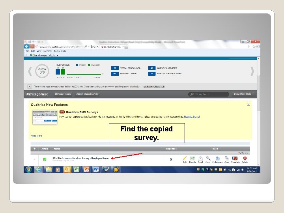Viewport: 284px width, 213px height.
Task: Open the Translate flag icon
Action: pyautogui.click(x=235, y=159)
